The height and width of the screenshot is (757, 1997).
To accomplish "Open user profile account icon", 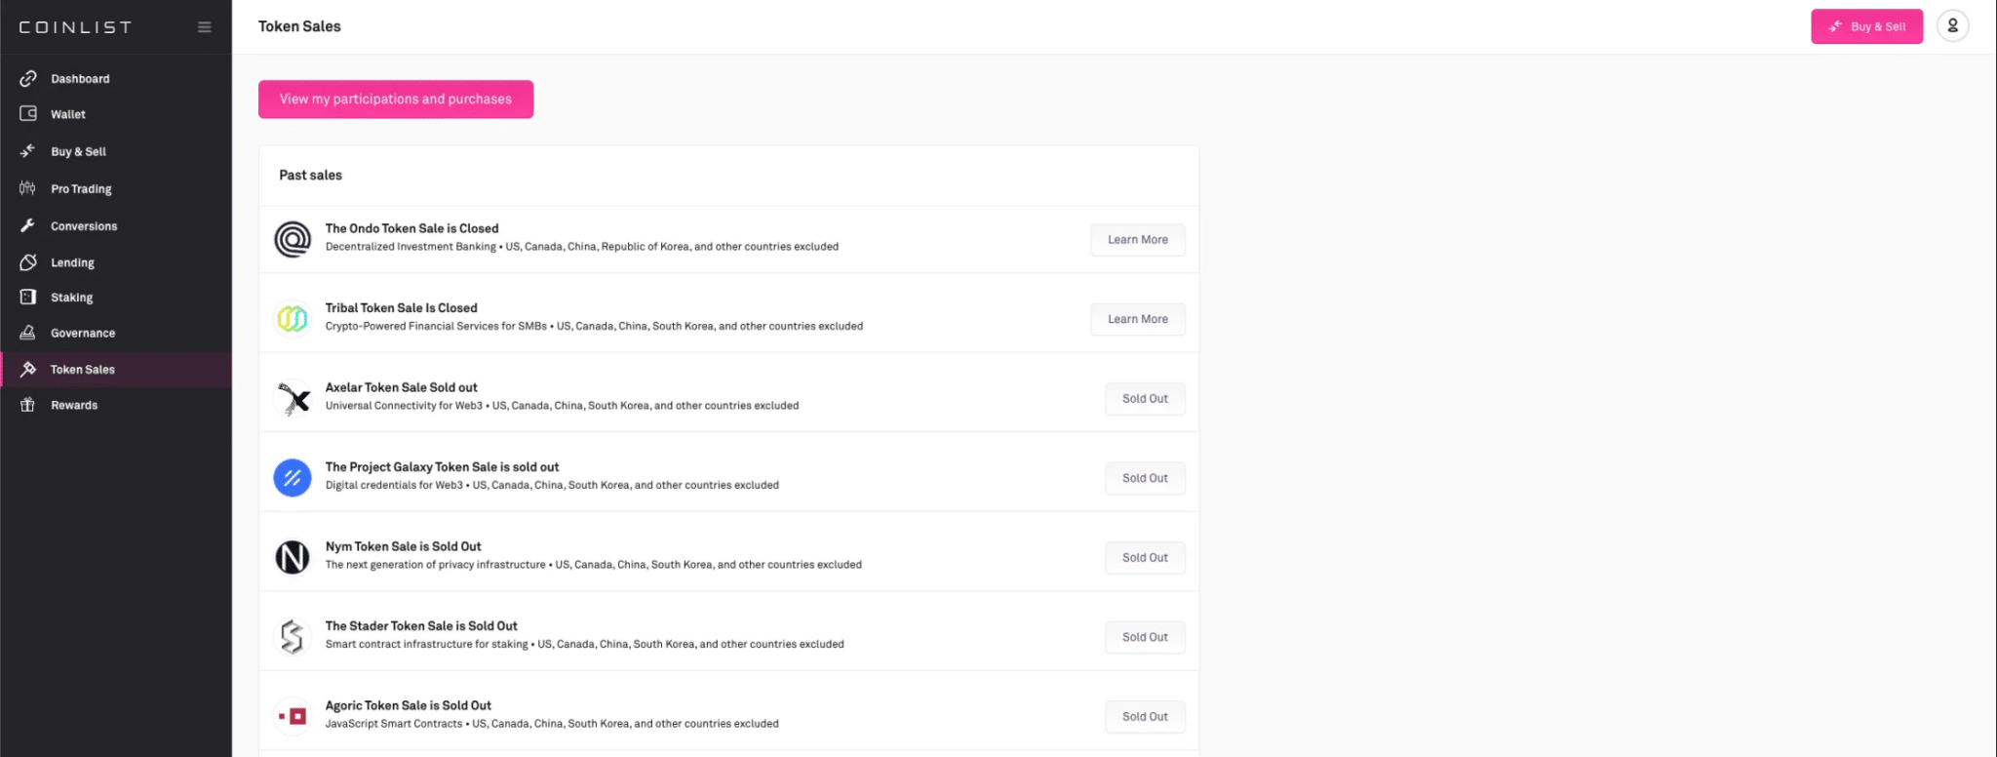I will click(x=1952, y=26).
